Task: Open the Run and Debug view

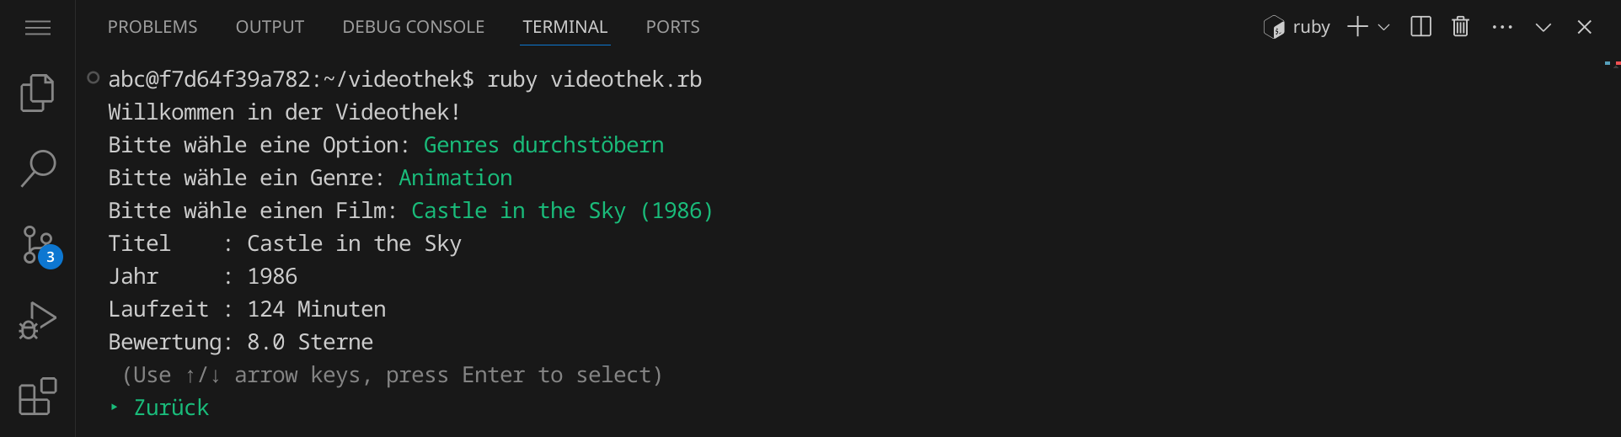Action: (38, 321)
